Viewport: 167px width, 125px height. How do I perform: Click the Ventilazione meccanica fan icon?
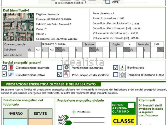(67, 67)
